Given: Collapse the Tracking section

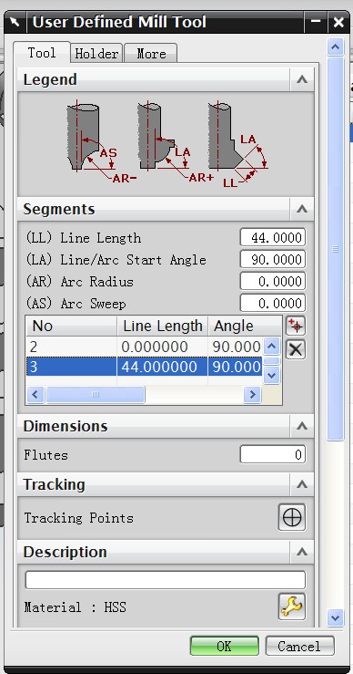Looking at the screenshot, I should pyautogui.click(x=302, y=484).
